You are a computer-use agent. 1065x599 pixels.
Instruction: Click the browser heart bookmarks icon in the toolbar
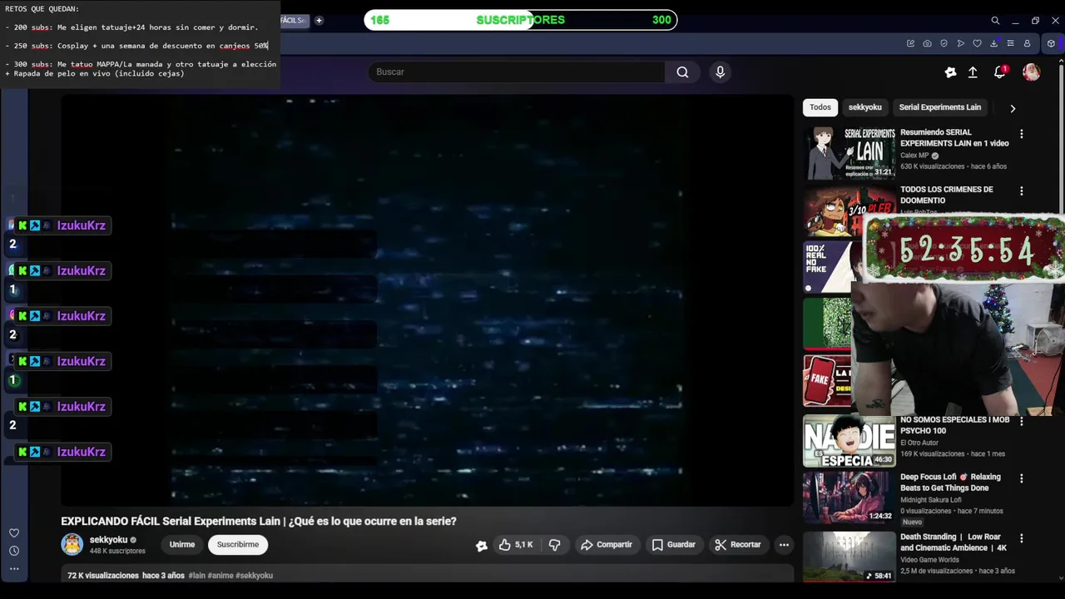977,43
